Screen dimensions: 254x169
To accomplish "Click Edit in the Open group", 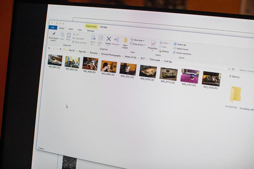I will pos(163,47).
